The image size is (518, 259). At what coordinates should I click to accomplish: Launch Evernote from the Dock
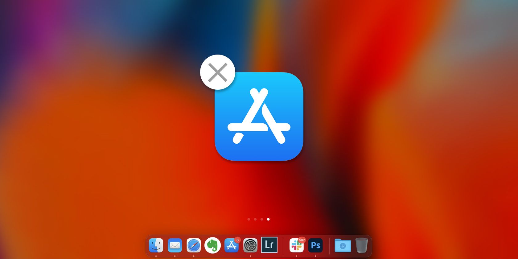[x=212, y=245]
